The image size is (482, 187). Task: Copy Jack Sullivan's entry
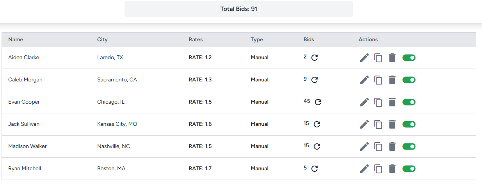coord(378,124)
